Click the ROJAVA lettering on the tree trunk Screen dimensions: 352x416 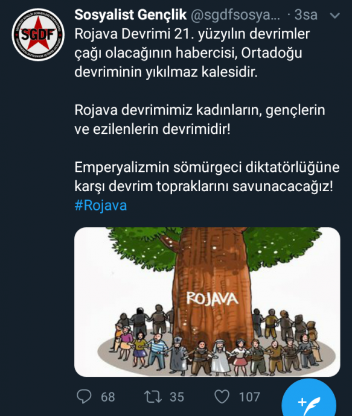(x=213, y=299)
